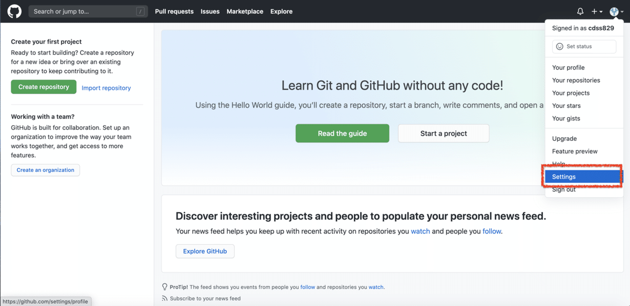This screenshot has height=306, width=630.
Task: Follow the Import repository link
Action: pos(106,88)
